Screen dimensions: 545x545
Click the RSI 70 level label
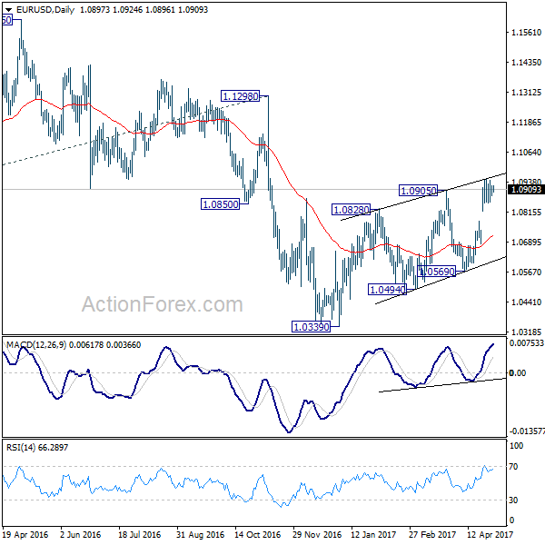(513, 467)
